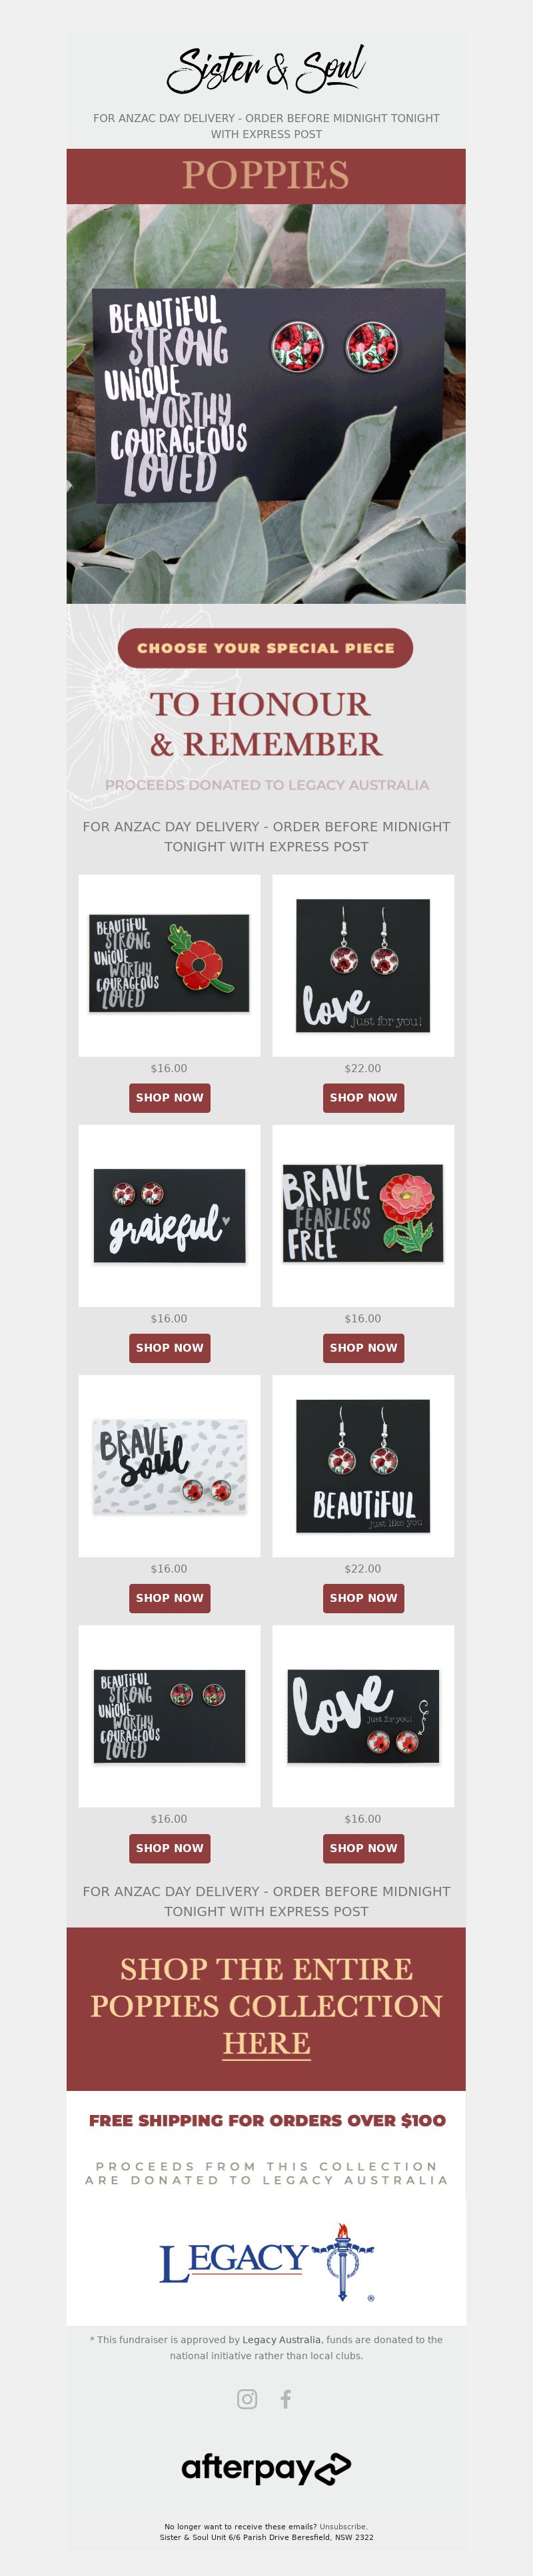This screenshot has width=533, height=2576.
Task: Click the Poppies banner heading
Action: (x=266, y=176)
